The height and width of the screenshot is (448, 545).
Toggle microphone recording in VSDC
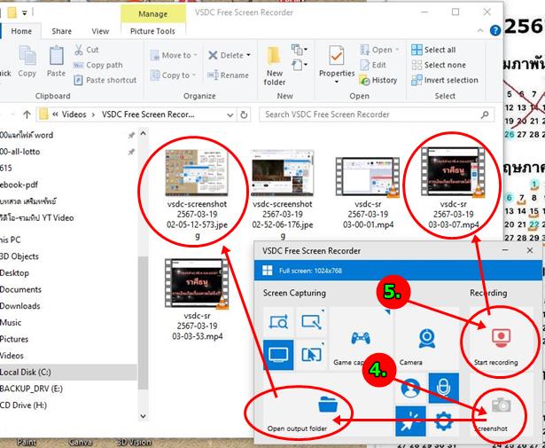443,389
